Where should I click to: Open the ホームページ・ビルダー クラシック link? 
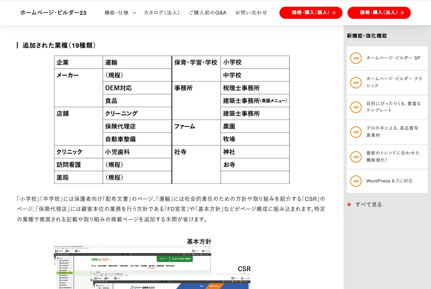pyautogui.click(x=387, y=83)
